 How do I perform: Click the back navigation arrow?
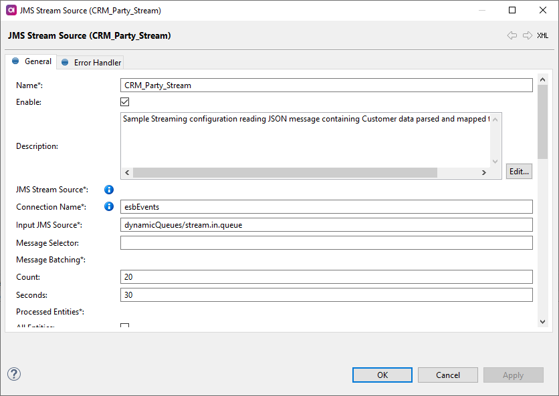point(512,35)
